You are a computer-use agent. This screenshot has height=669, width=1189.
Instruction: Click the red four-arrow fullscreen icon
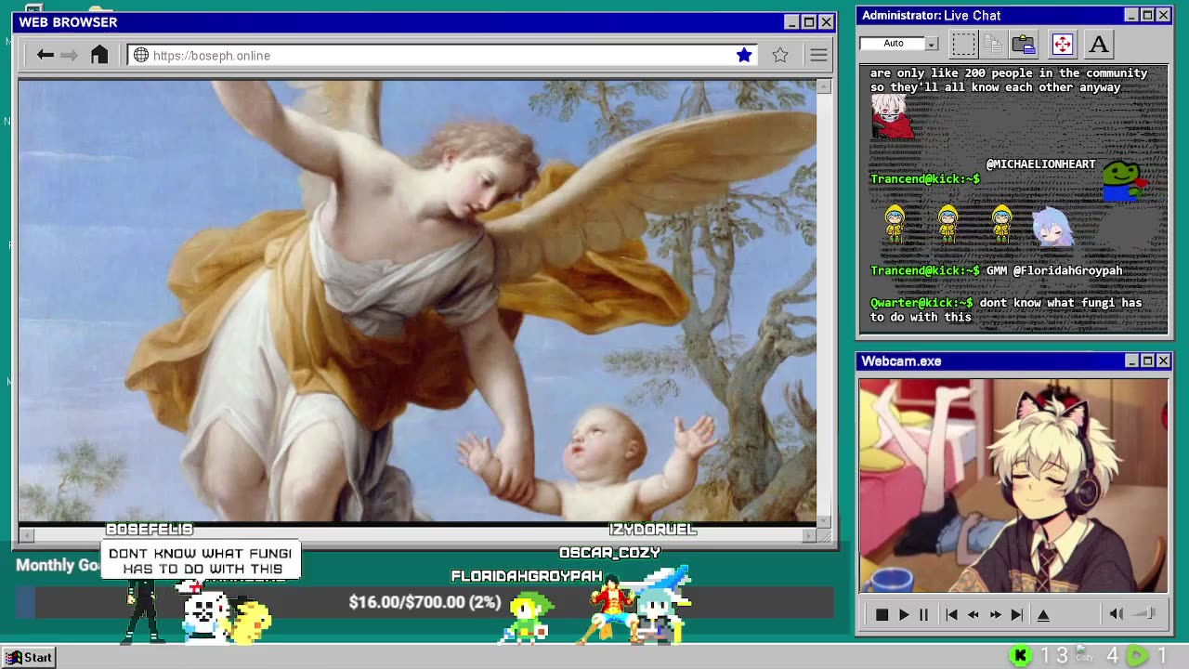click(x=1062, y=44)
